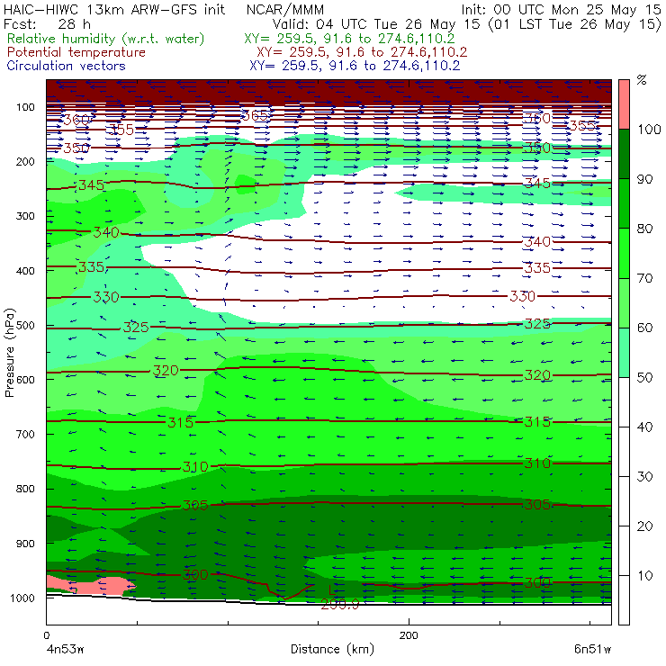Click the '30' colorbar scale label
The width and height of the screenshot is (666, 666).
click(644, 477)
